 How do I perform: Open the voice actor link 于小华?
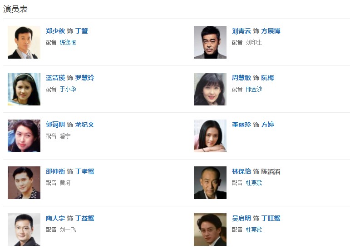click(68, 89)
